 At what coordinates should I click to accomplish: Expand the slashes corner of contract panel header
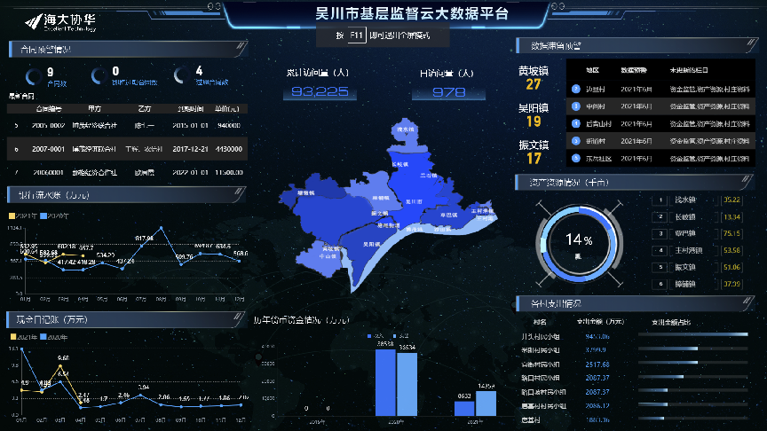click(241, 46)
